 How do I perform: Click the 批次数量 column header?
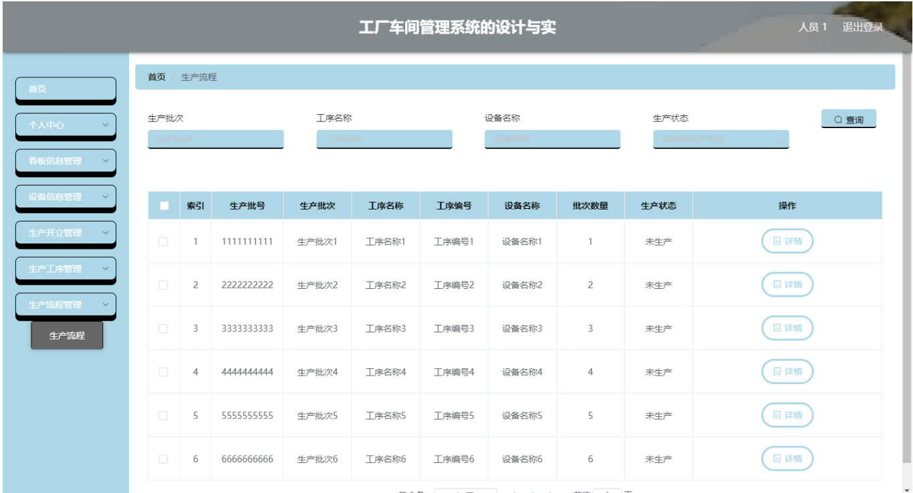click(x=590, y=205)
